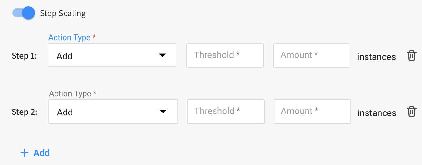This screenshot has width=422, height=165.
Task: Click the plus icon beside Add
Action: pos(25,153)
